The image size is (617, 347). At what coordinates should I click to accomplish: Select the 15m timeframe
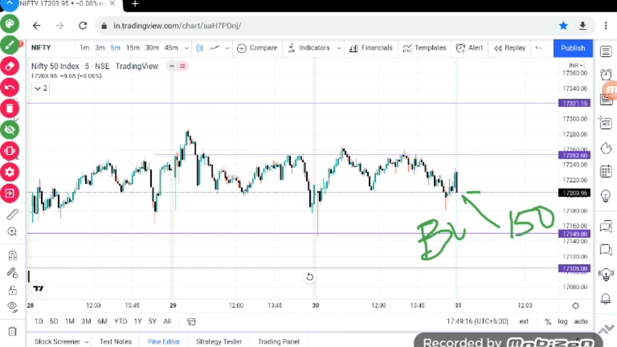point(133,48)
